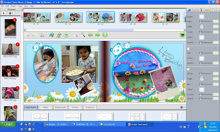Viewport: 220px width, 132px height.
Task: Click the shape Angle dial
Action: [202, 26]
